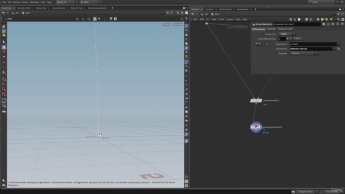Open the Render menu
The height and width of the screenshot is (194, 345).
17,2
